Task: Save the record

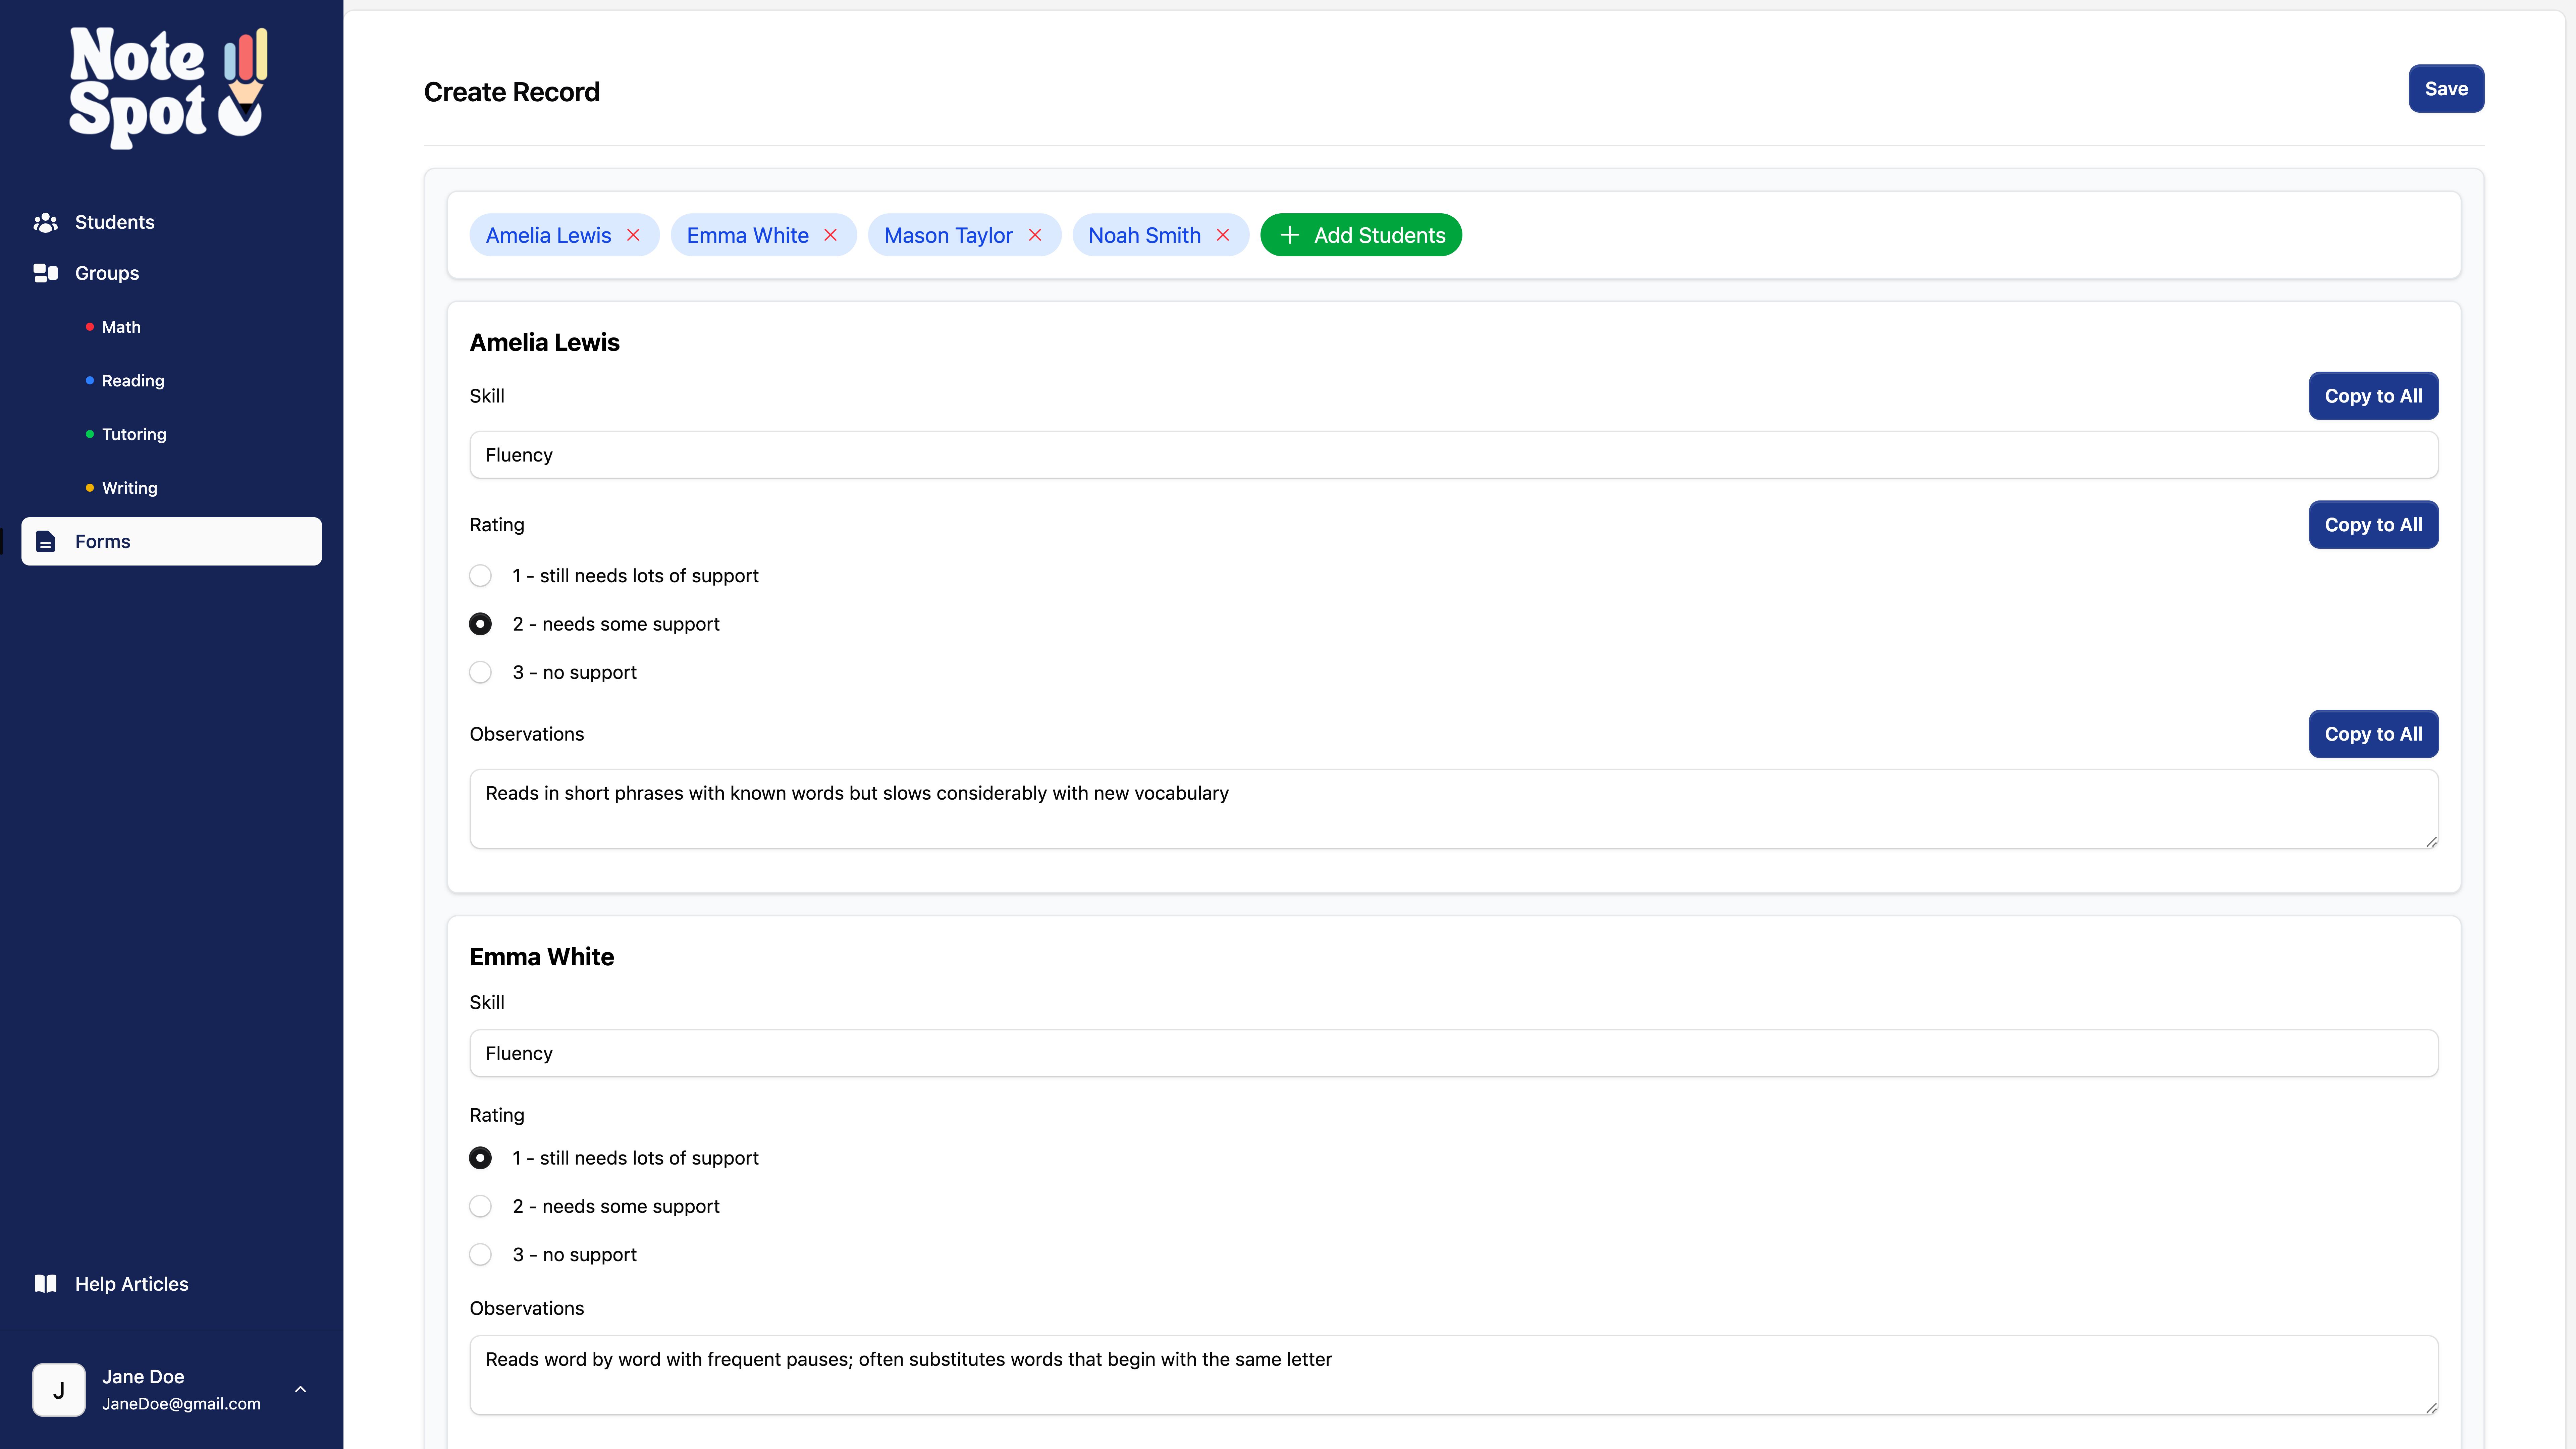Action: [2446, 89]
